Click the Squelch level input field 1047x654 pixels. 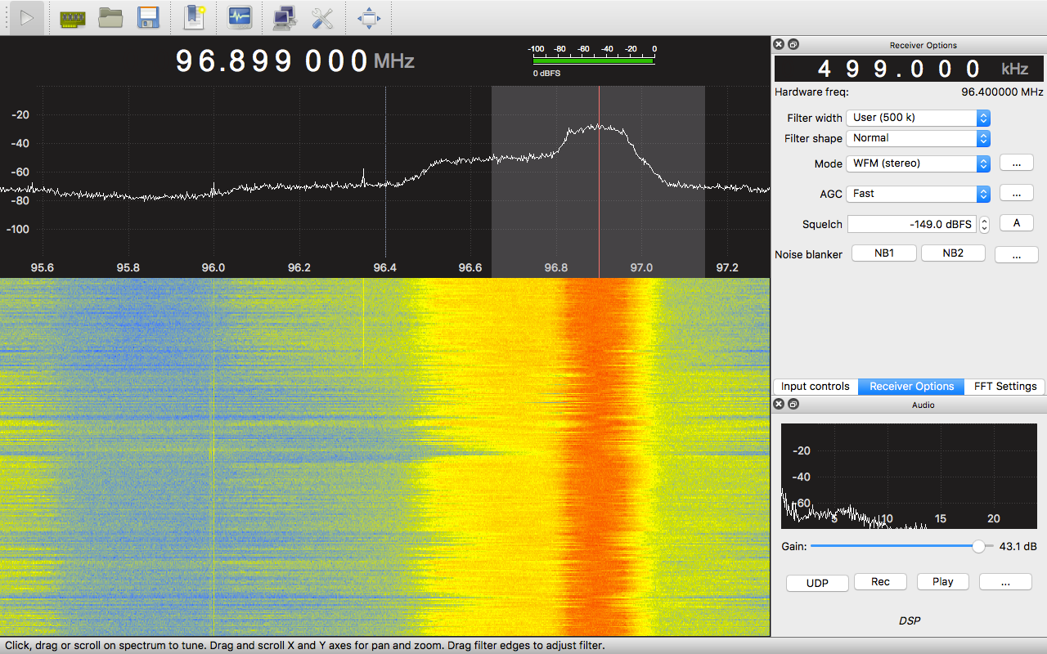[911, 224]
